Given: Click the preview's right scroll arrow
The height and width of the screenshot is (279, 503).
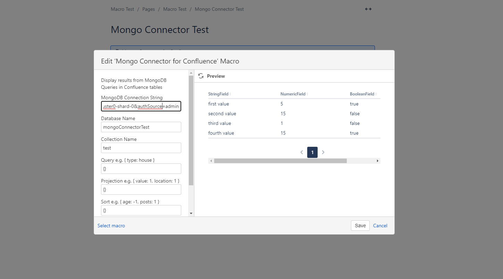Looking at the screenshot, I should [378, 161].
